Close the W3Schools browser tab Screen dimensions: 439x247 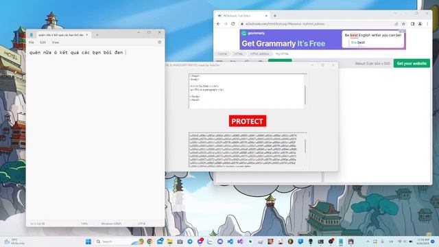266,16
